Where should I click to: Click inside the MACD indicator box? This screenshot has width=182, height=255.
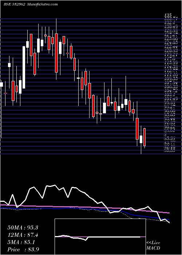pyautogui.click(x=100, y=237)
